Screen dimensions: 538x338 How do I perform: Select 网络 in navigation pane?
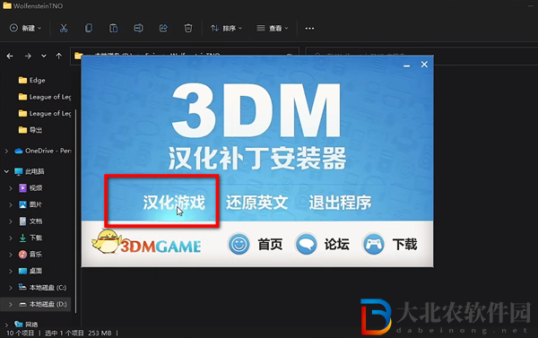[x=27, y=324]
